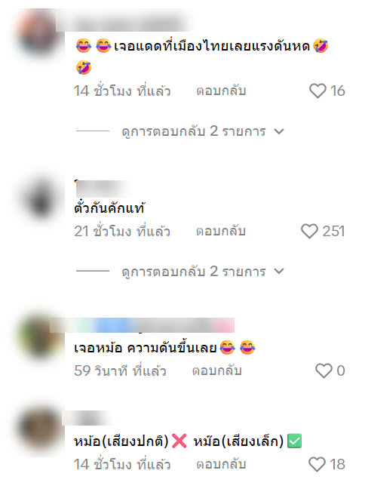Reply (ตอบกลับ) to the ตั๋วกันคักแท้ comment
The image size is (365, 498).
click(221, 231)
